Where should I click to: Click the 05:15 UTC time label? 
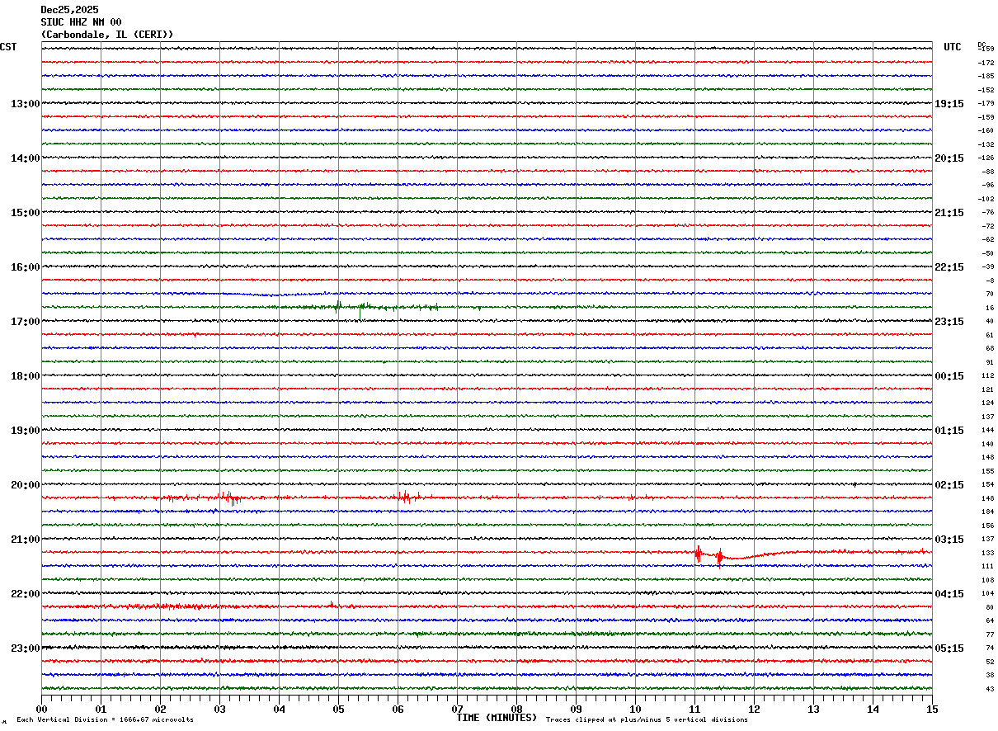(x=948, y=648)
